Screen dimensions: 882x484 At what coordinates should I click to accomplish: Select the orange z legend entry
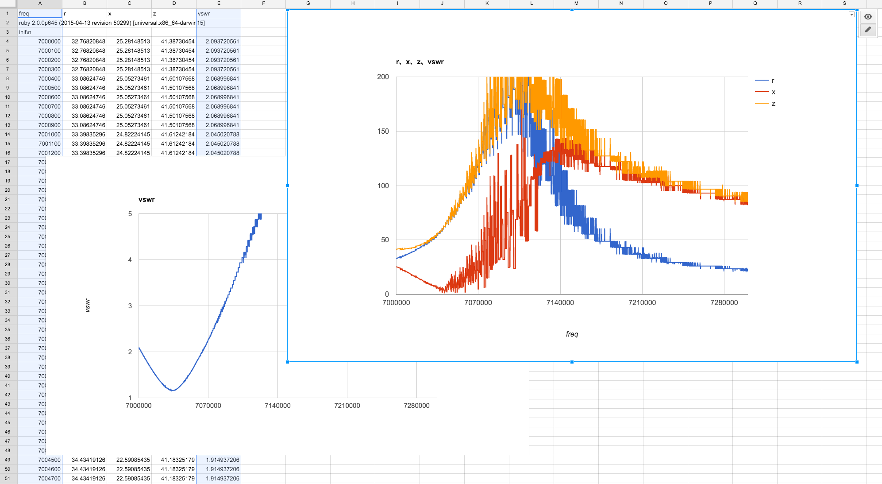coord(773,104)
